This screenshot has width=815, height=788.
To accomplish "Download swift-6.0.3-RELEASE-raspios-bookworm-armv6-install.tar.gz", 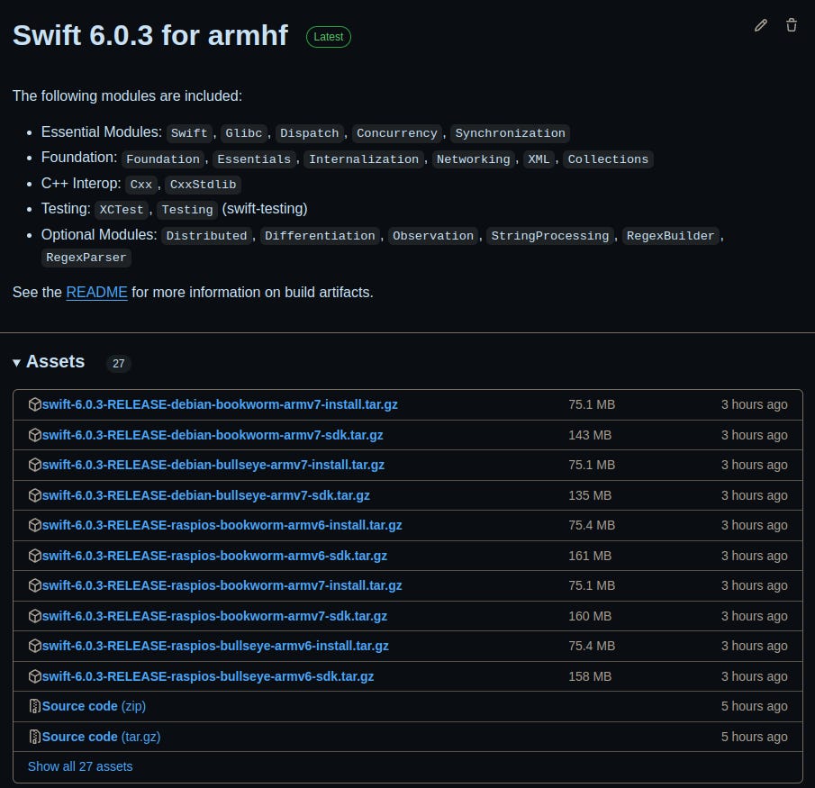I will tap(222, 525).
